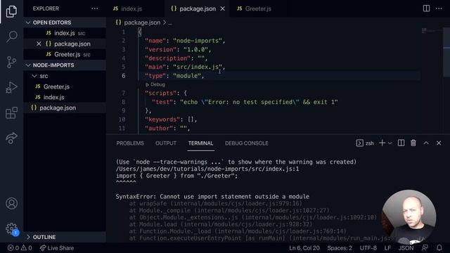Click the "name": "node-imports" line
The height and width of the screenshot is (253, 450).
185,41
